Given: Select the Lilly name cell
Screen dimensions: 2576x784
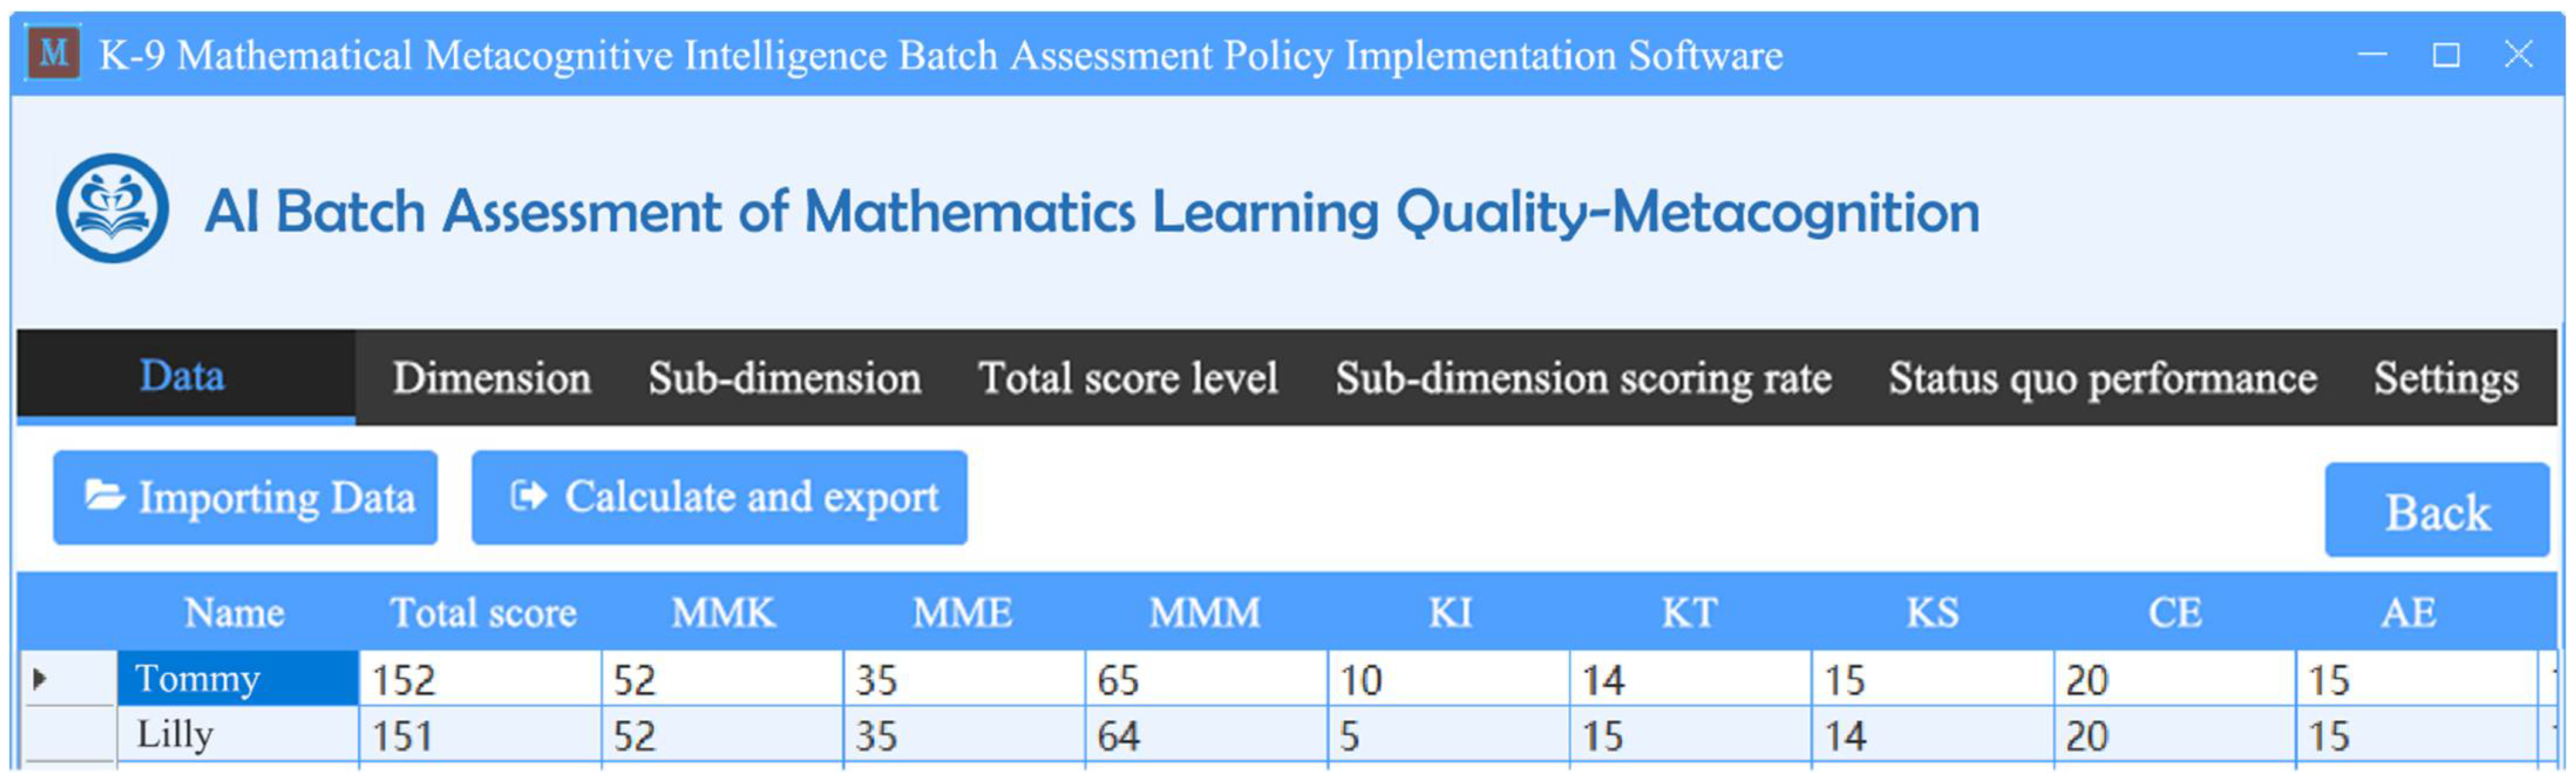Looking at the screenshot, I should point(237,735).
